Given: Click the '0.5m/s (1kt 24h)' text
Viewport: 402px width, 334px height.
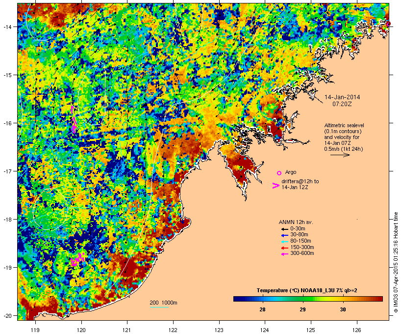Looking at the screenshot, I should coord(344,149).
